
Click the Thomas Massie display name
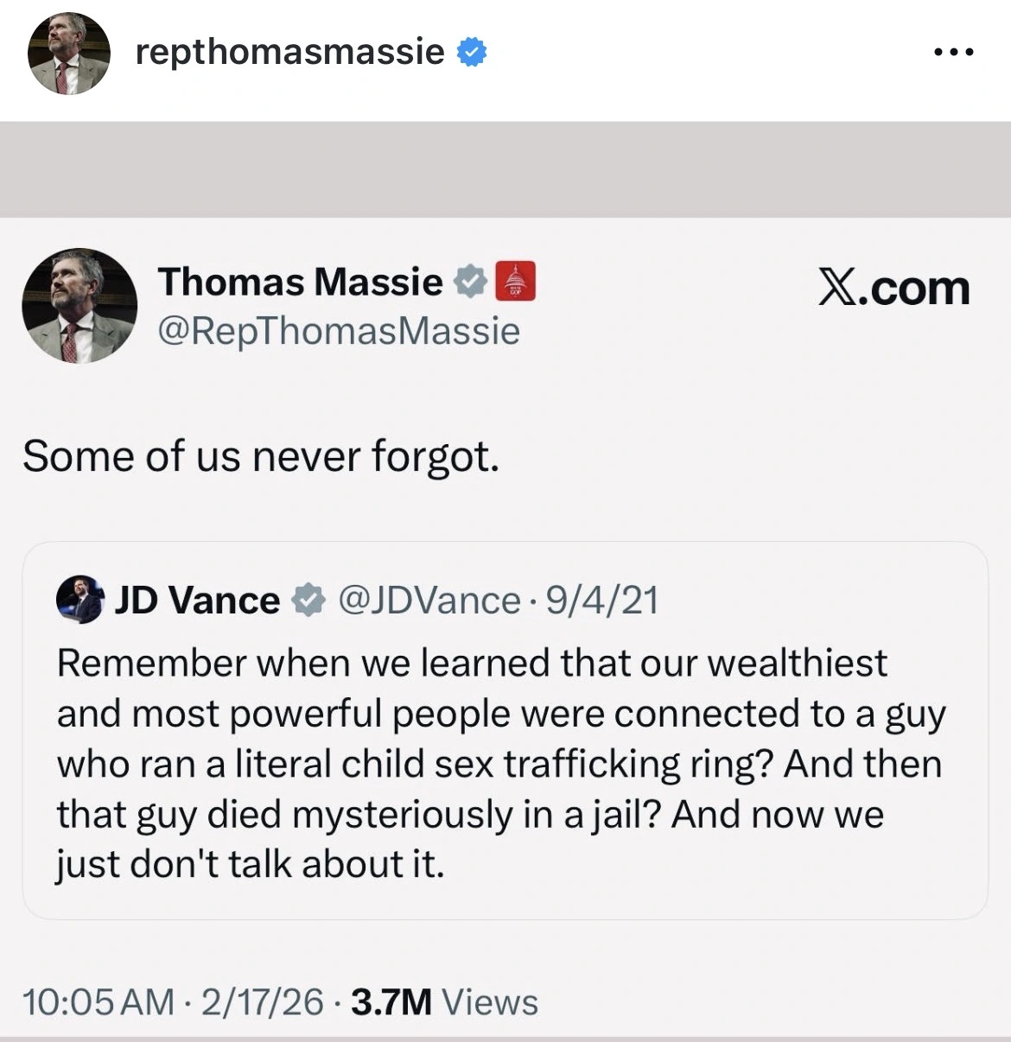(x=300, y=282)
